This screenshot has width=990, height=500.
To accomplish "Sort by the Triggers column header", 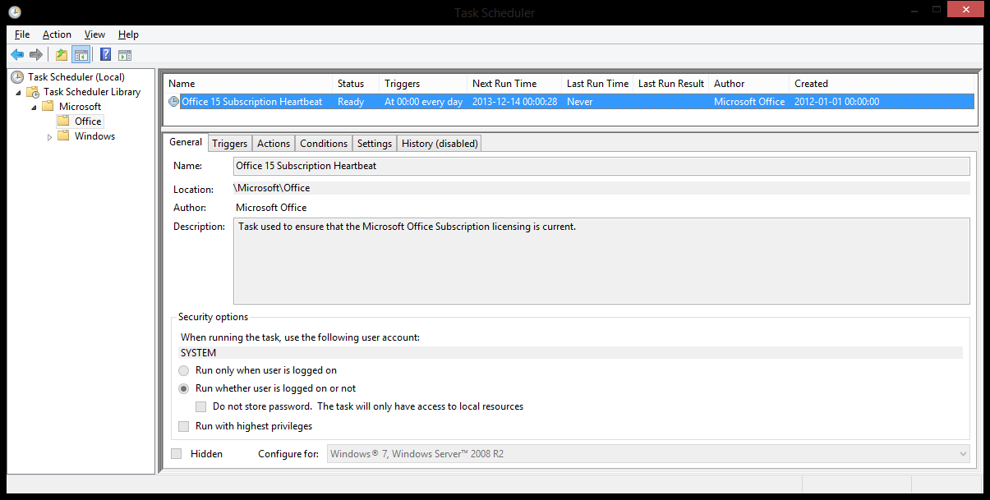I will coord(423,84).
